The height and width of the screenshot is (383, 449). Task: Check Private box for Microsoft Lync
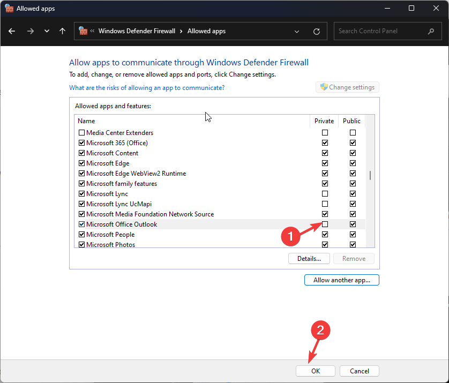325,193
